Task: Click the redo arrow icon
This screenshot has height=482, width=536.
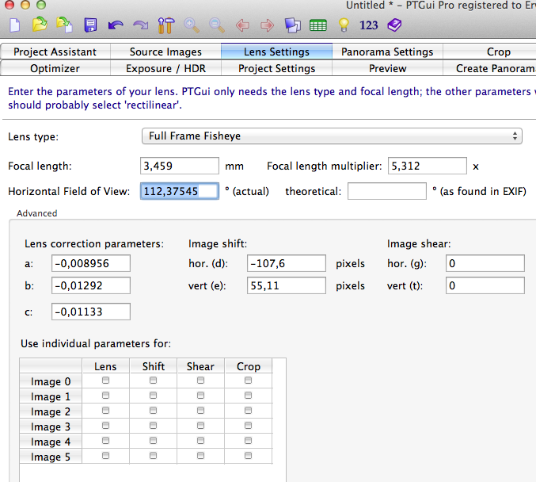Action: (140, 25)
